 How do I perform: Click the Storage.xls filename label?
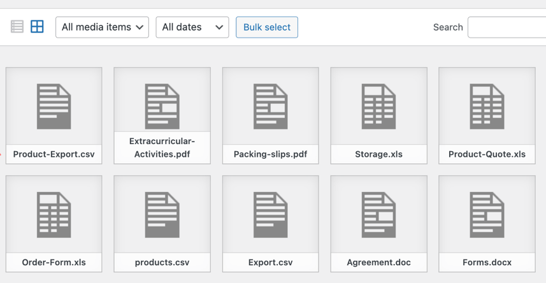tap(378, 154)
